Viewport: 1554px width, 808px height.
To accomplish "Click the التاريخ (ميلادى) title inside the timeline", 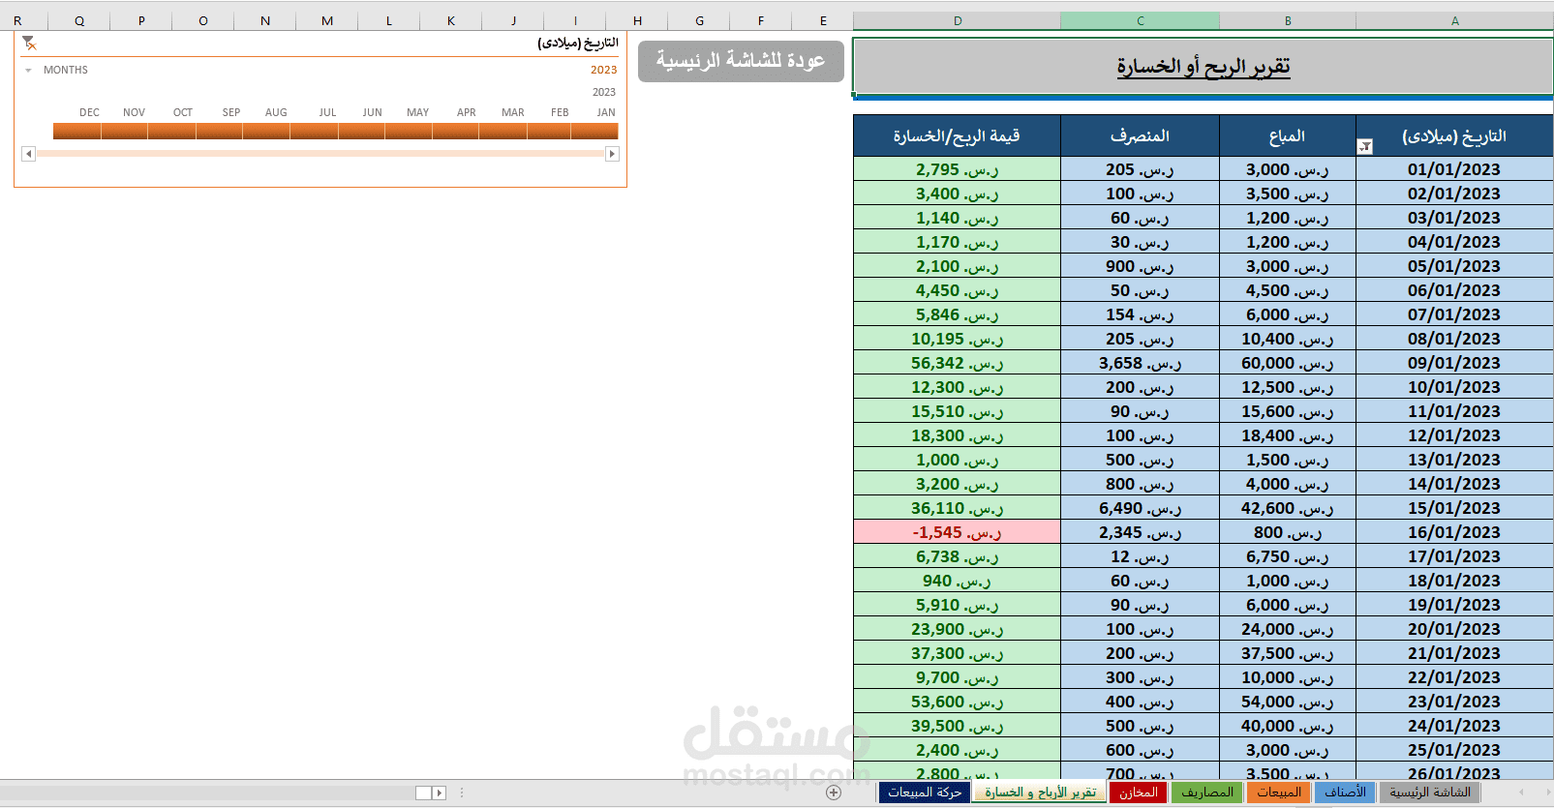I will 577,44.
